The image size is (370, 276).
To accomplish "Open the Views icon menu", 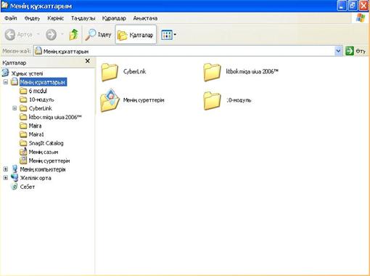I will point(167,35).
